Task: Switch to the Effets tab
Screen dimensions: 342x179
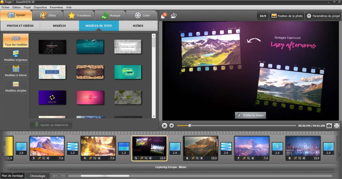Action: click(48, 15)
